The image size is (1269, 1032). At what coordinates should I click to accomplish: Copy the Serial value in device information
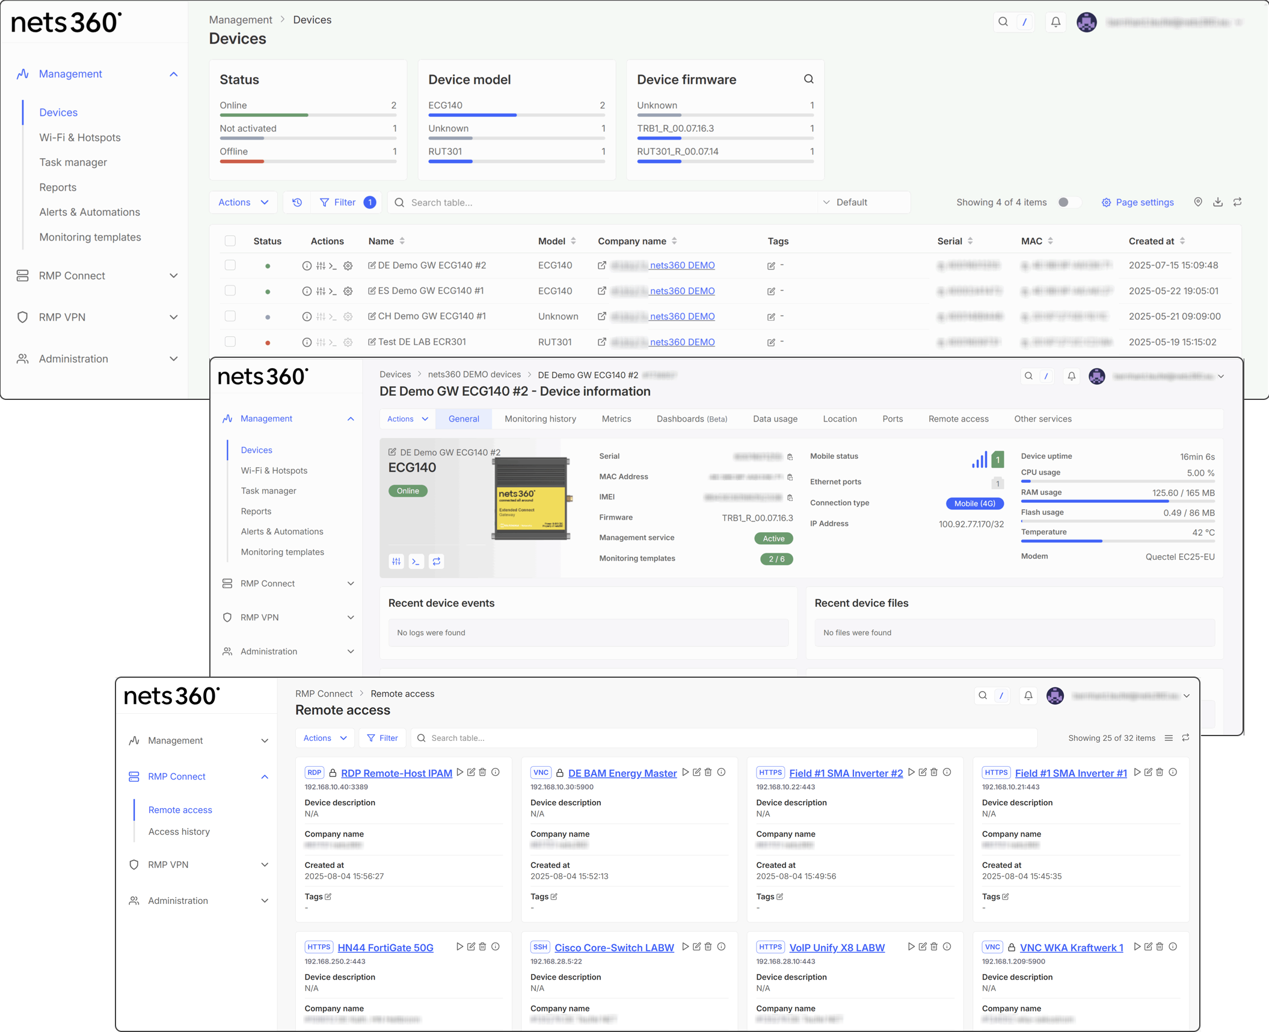click(x=790, y=457)
